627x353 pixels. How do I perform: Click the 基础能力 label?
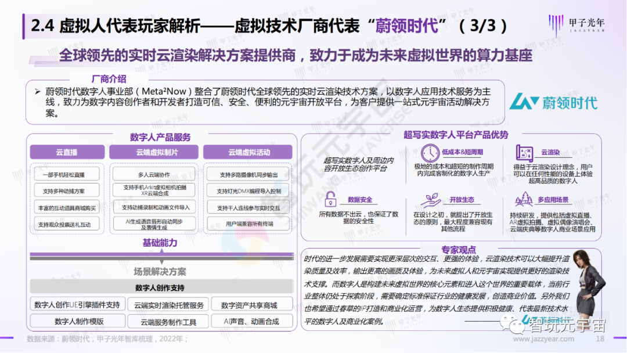point(160,243)
